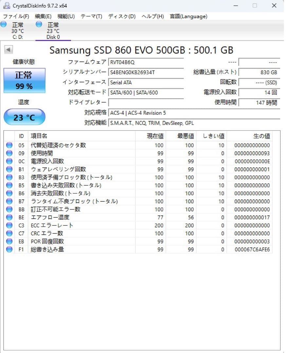Click the power on count value 14 回
296x353 pixels.
pos(259,92)
